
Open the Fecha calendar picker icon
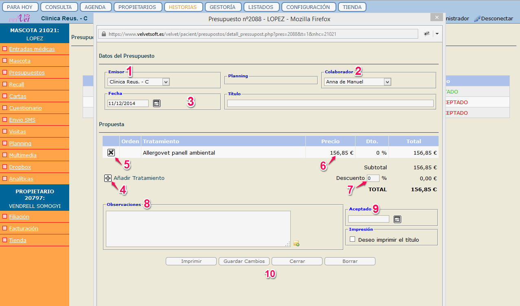click(x=157, y=103)
